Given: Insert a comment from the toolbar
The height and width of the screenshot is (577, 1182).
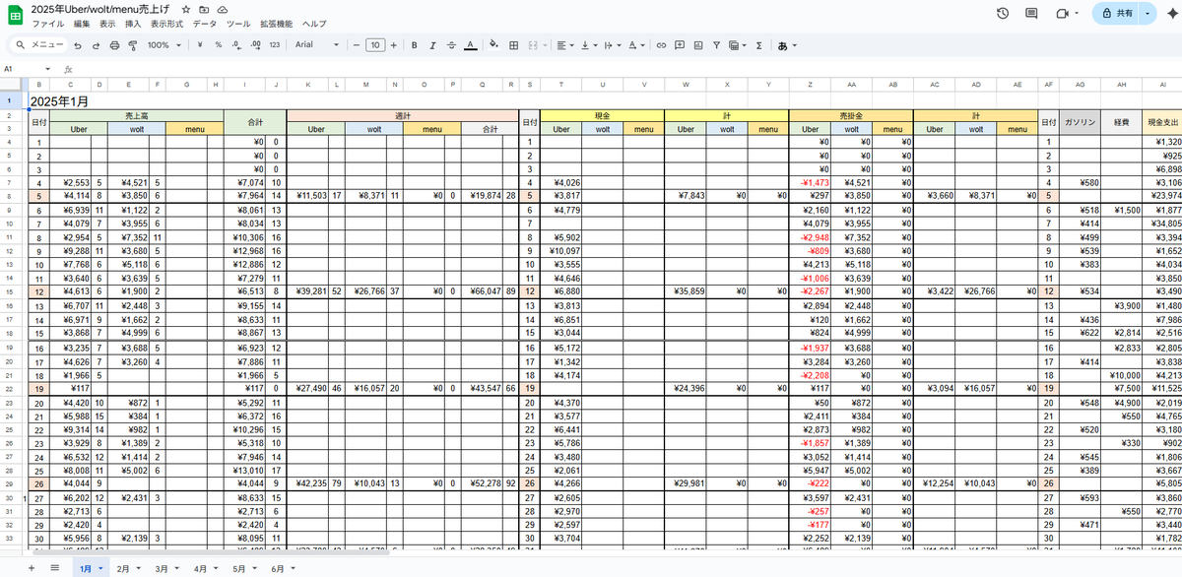Looking at the screenshot, I should pos(680,45).
